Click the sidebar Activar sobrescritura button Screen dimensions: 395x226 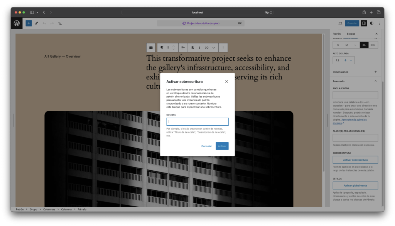[x=355, y=160]
